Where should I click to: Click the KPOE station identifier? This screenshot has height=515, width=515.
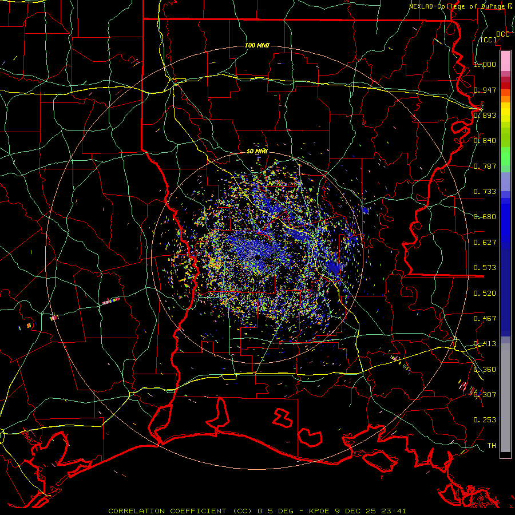pyautogui.click(x=319, y=511)
